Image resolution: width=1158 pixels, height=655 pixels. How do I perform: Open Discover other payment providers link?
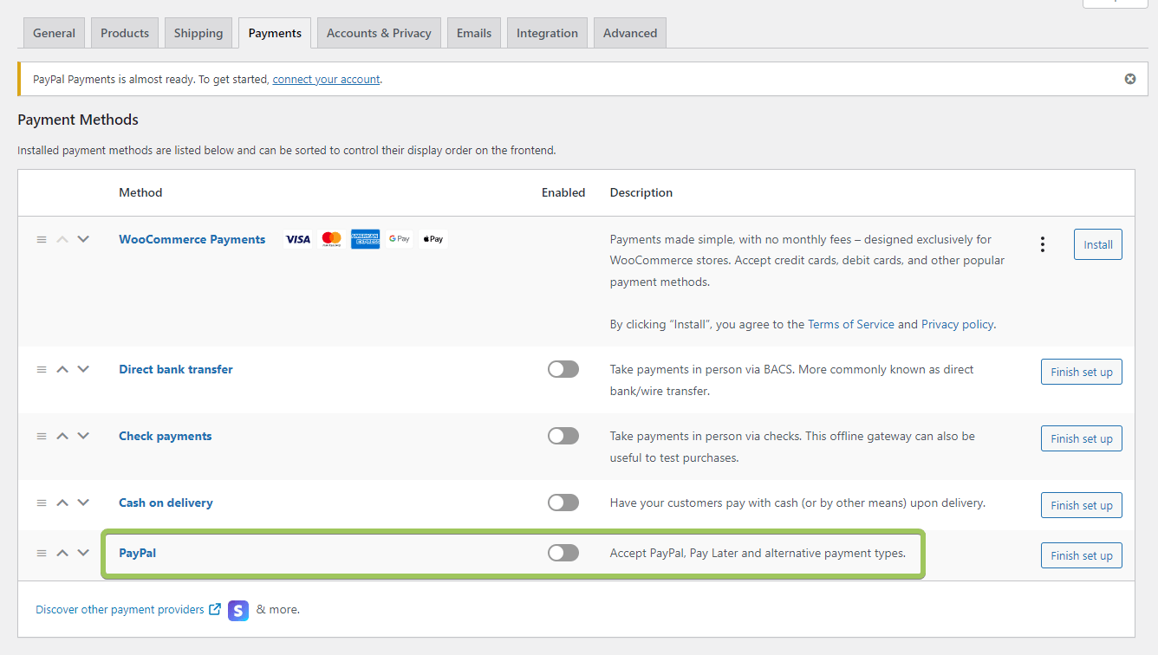(x=120, y=610)
